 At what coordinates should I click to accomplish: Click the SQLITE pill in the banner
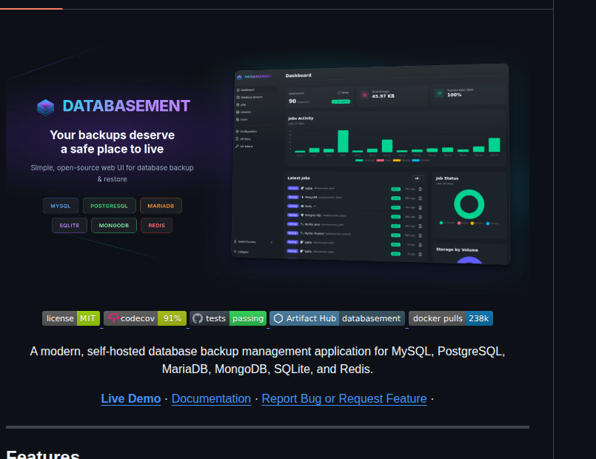70,225
